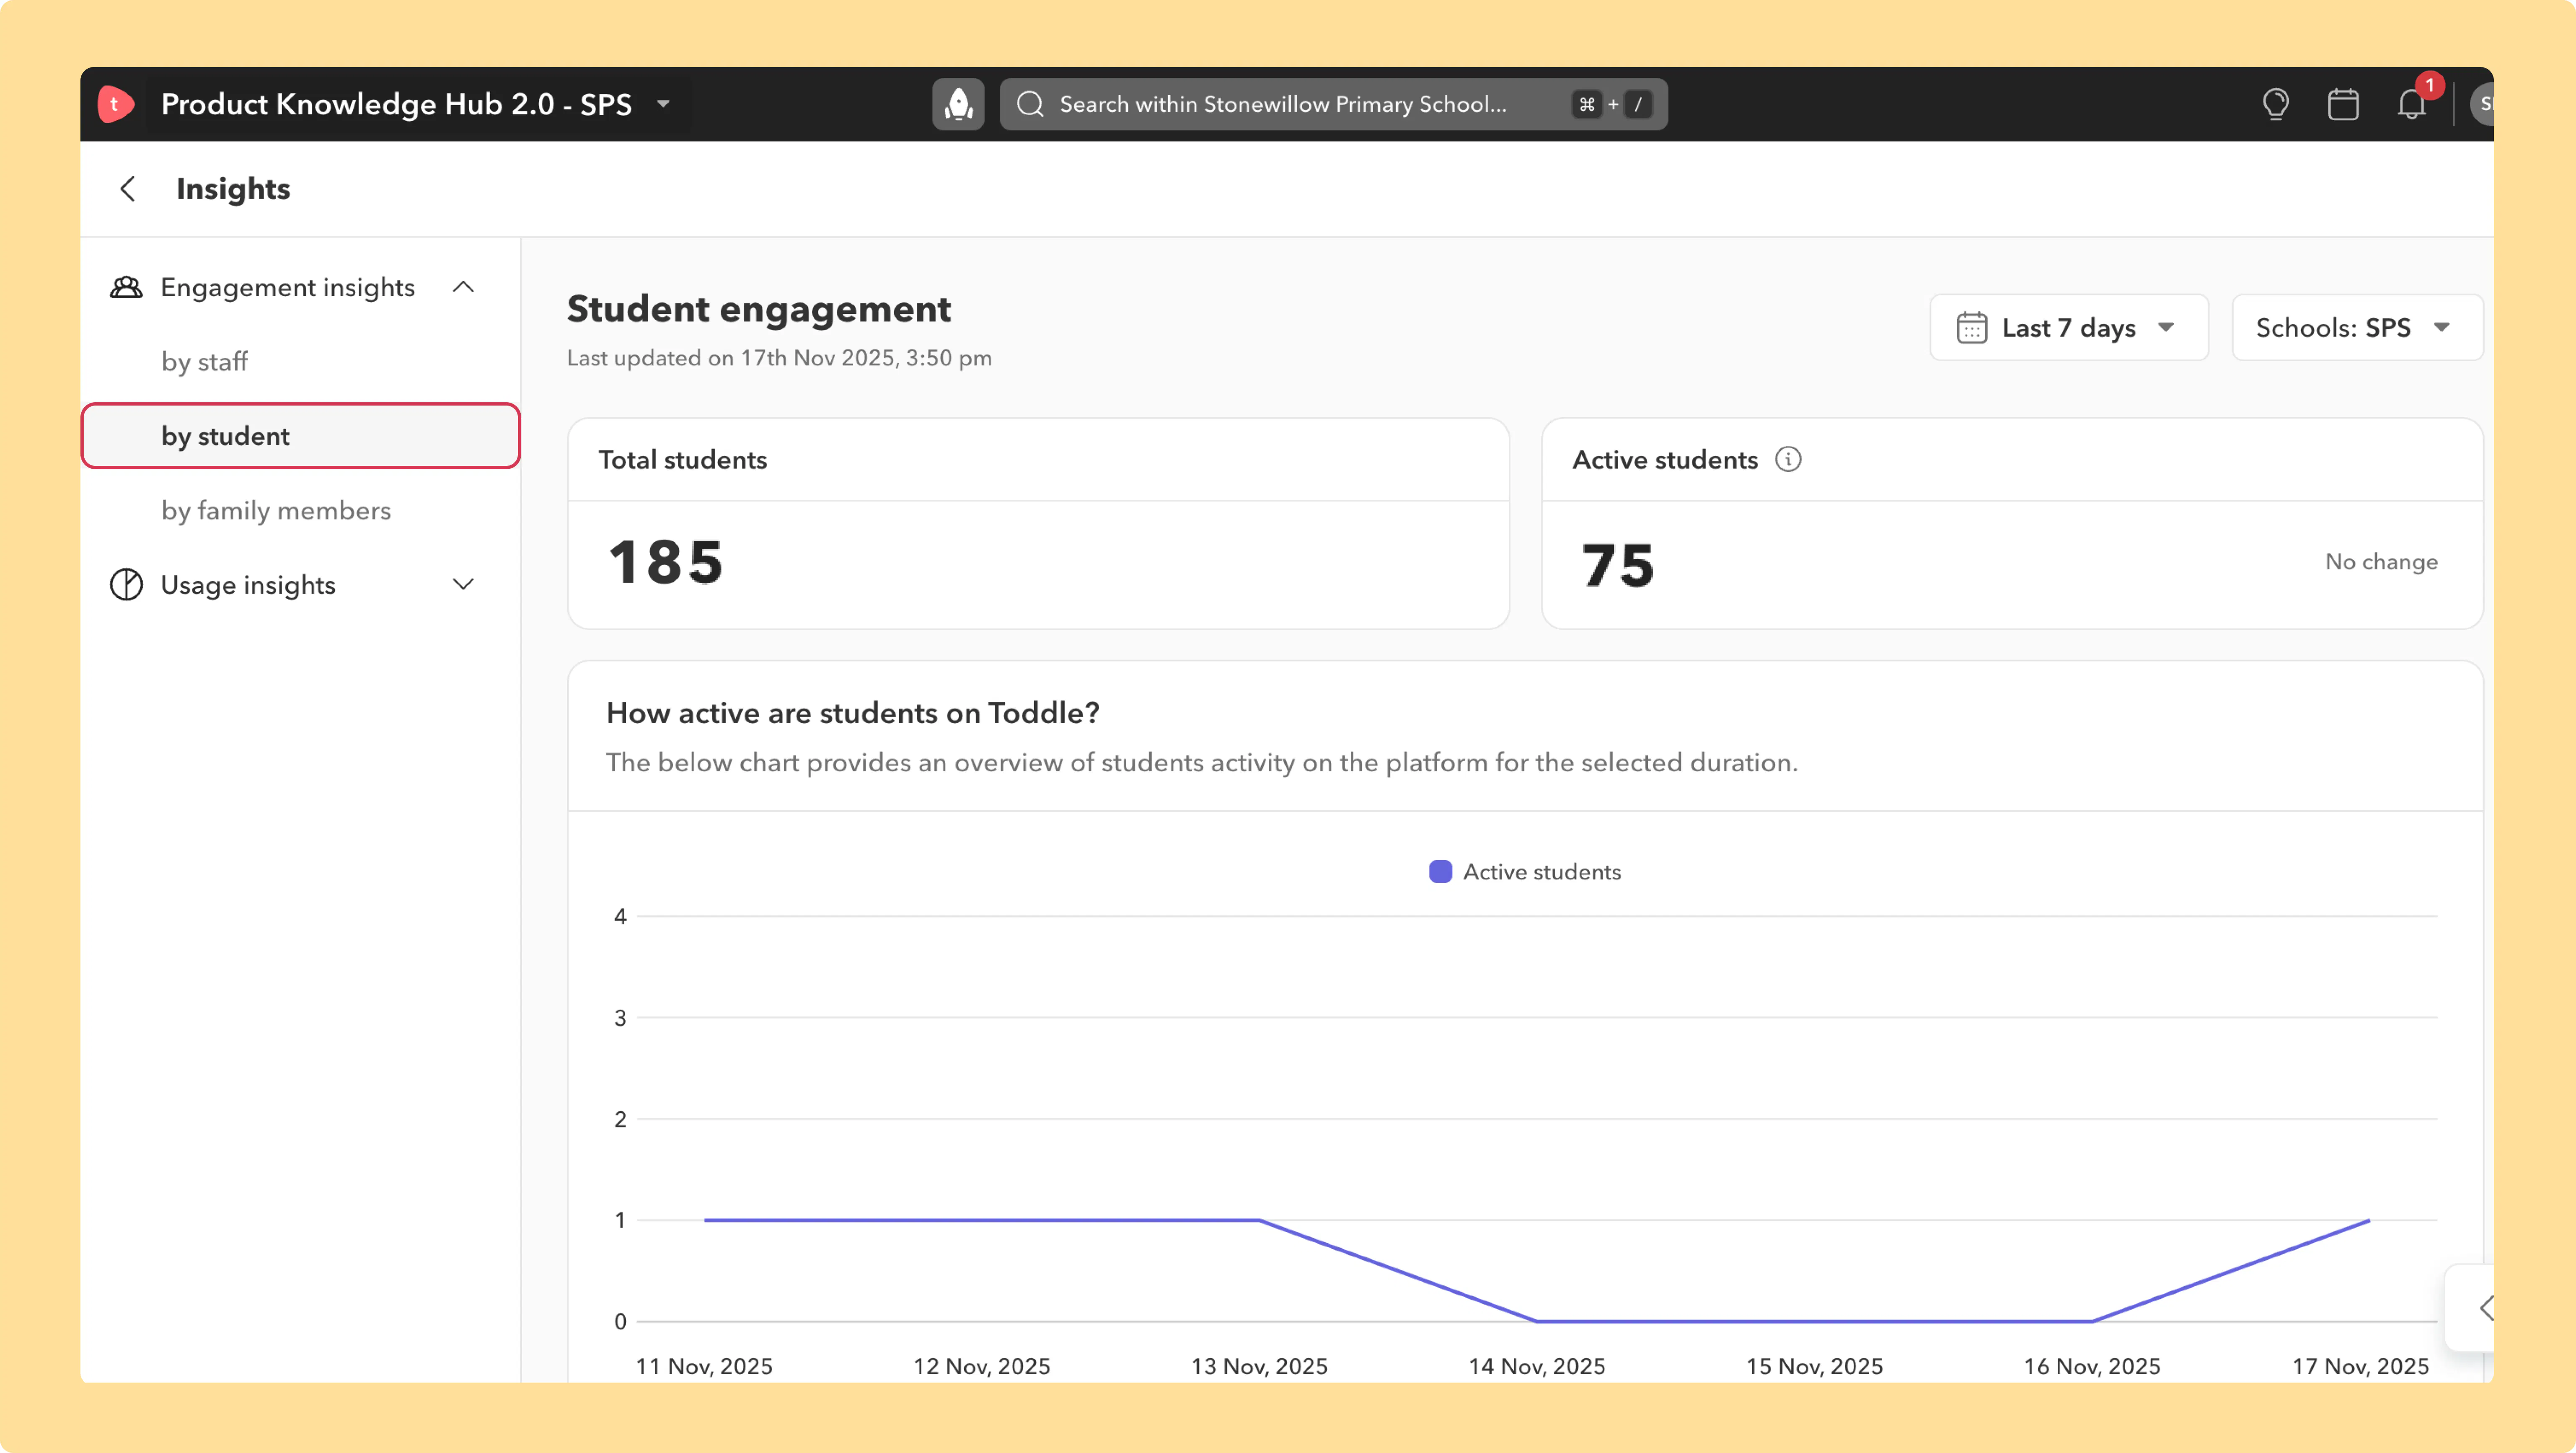The height and width of the screenshot is (1453, 2576).
Task: Click the How active are students heading
Action: click(x=853, y=713)
